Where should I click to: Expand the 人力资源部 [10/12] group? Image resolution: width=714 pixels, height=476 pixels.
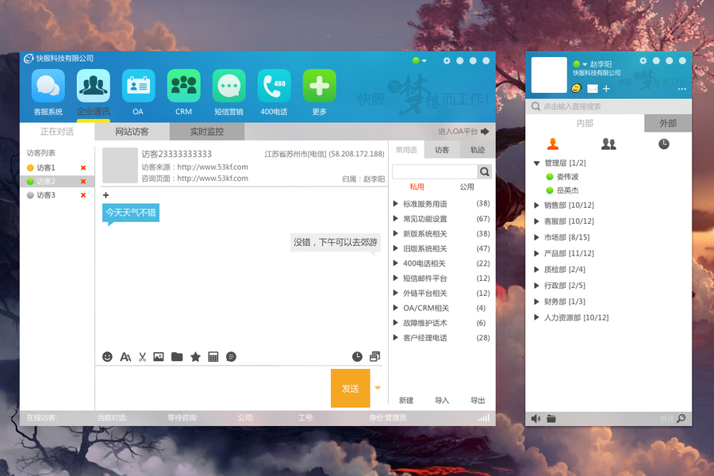pyautogui.click(x=536, y=317)
